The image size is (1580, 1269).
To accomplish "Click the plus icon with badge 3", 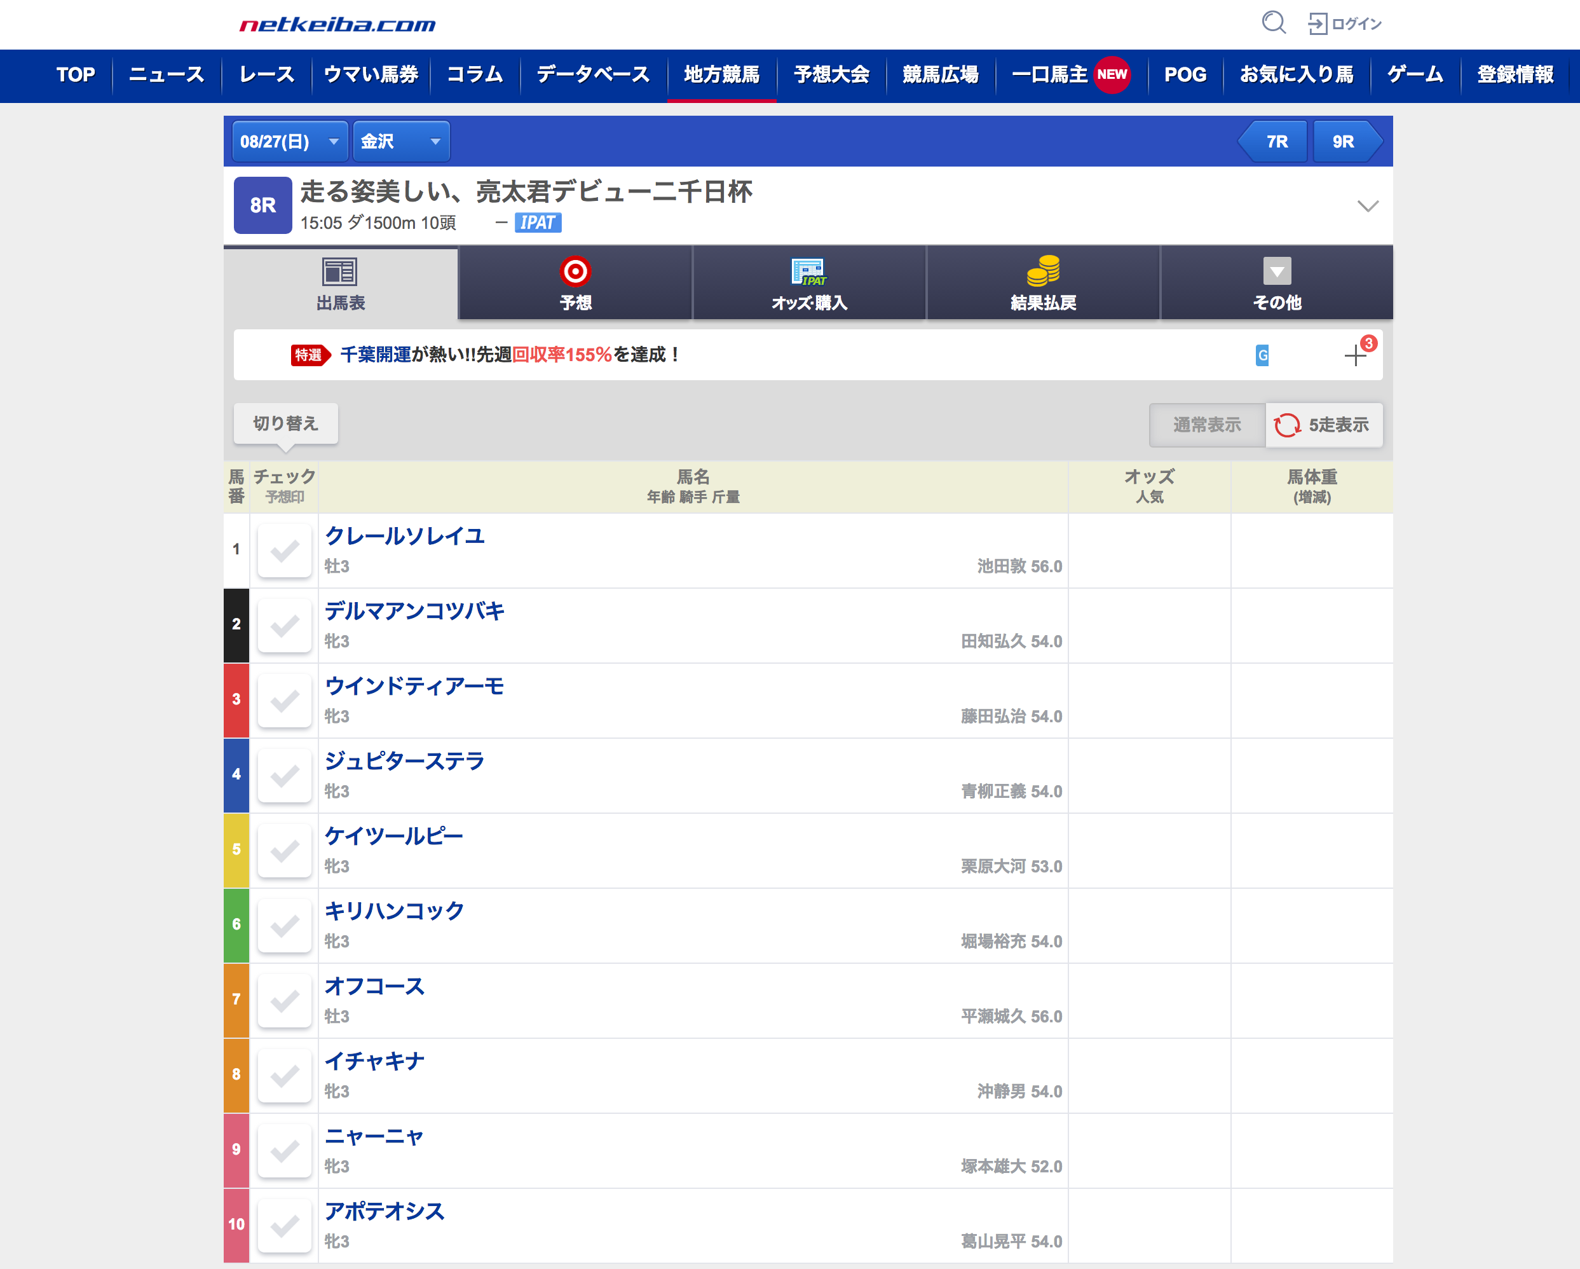I will pos(1356,355).
